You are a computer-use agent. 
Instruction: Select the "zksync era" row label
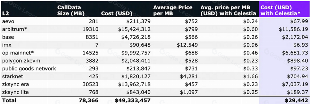coord(14,84)
